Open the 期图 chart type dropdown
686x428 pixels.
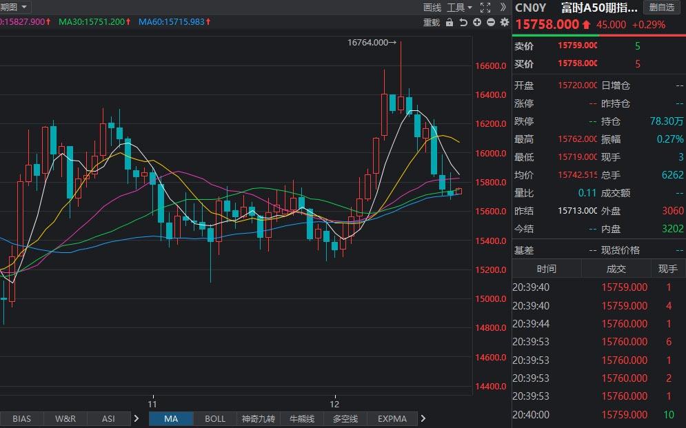coord(14,7)
